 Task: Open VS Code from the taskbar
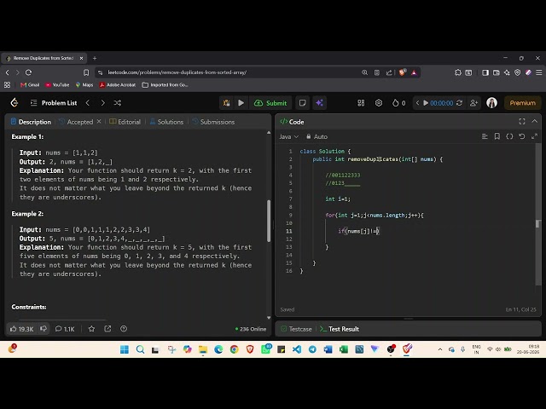(x=297, y=349)
